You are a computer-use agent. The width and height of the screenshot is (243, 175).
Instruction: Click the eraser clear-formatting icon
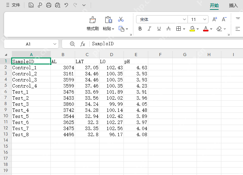coord(219,29)
